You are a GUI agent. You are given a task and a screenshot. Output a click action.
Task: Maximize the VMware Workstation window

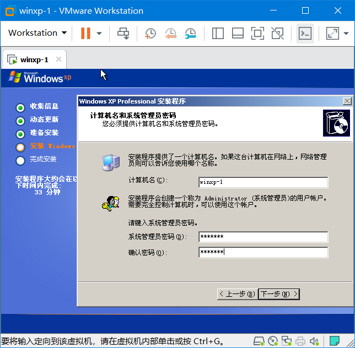pos(305,10)
